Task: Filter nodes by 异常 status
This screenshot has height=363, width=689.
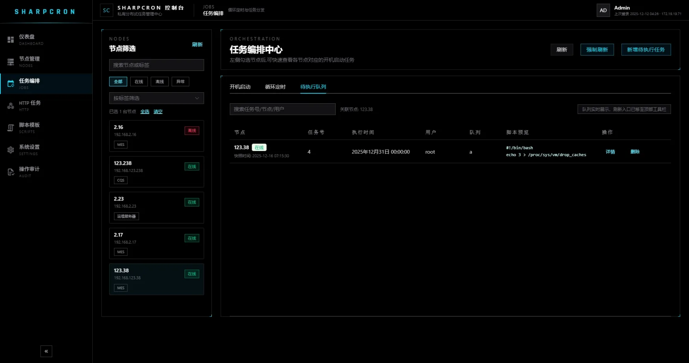Action: coord(180,82)
